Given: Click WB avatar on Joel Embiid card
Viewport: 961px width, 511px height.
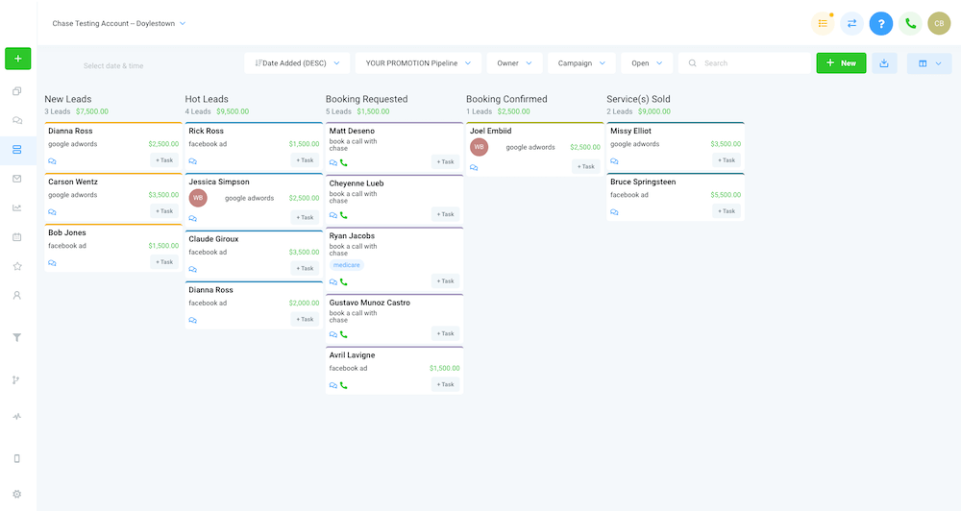Looking at the screenshot, I should click(480, 147).
